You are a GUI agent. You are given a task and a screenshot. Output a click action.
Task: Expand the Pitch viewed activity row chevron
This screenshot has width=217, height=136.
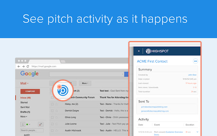tap(197, 132)
